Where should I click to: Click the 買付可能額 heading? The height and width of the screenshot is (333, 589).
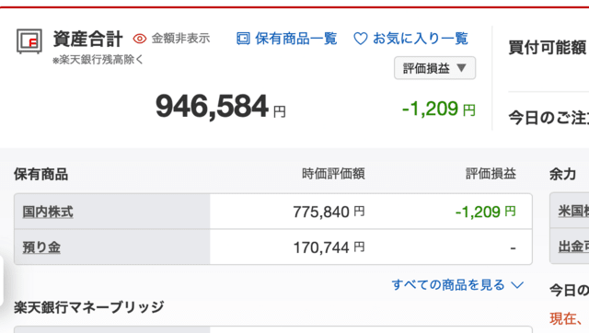coord(548,48)
